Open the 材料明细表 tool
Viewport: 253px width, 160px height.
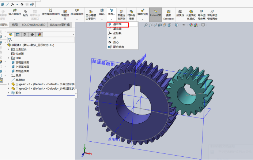(131, 15)
